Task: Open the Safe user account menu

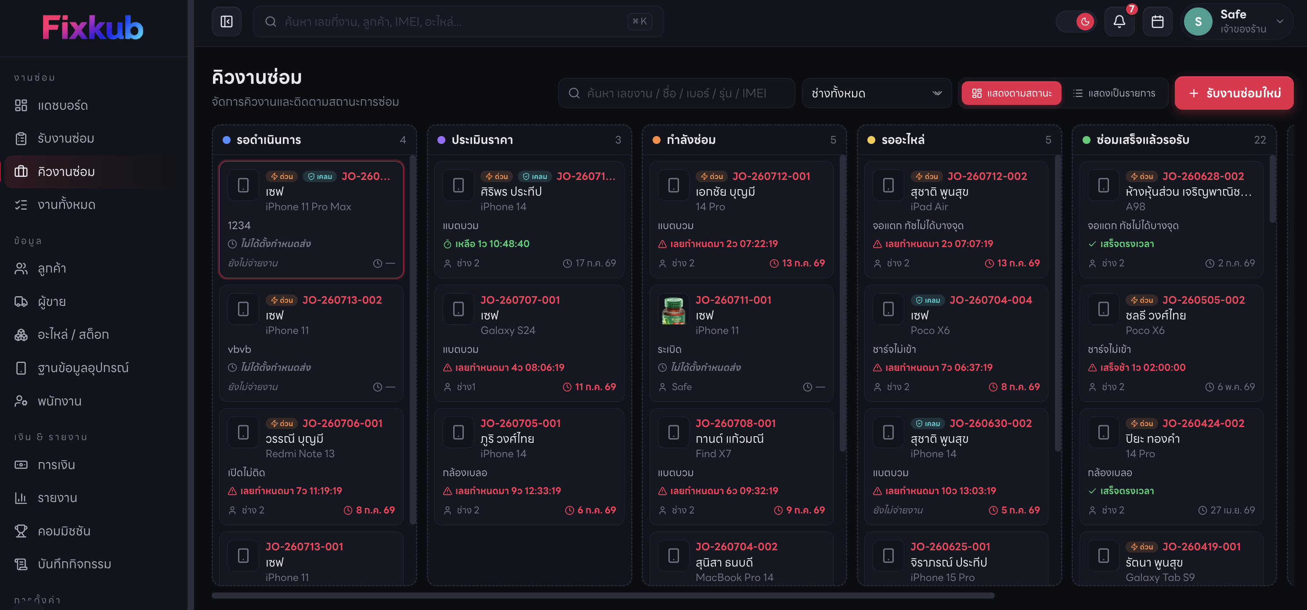Action: [1236, 22]
